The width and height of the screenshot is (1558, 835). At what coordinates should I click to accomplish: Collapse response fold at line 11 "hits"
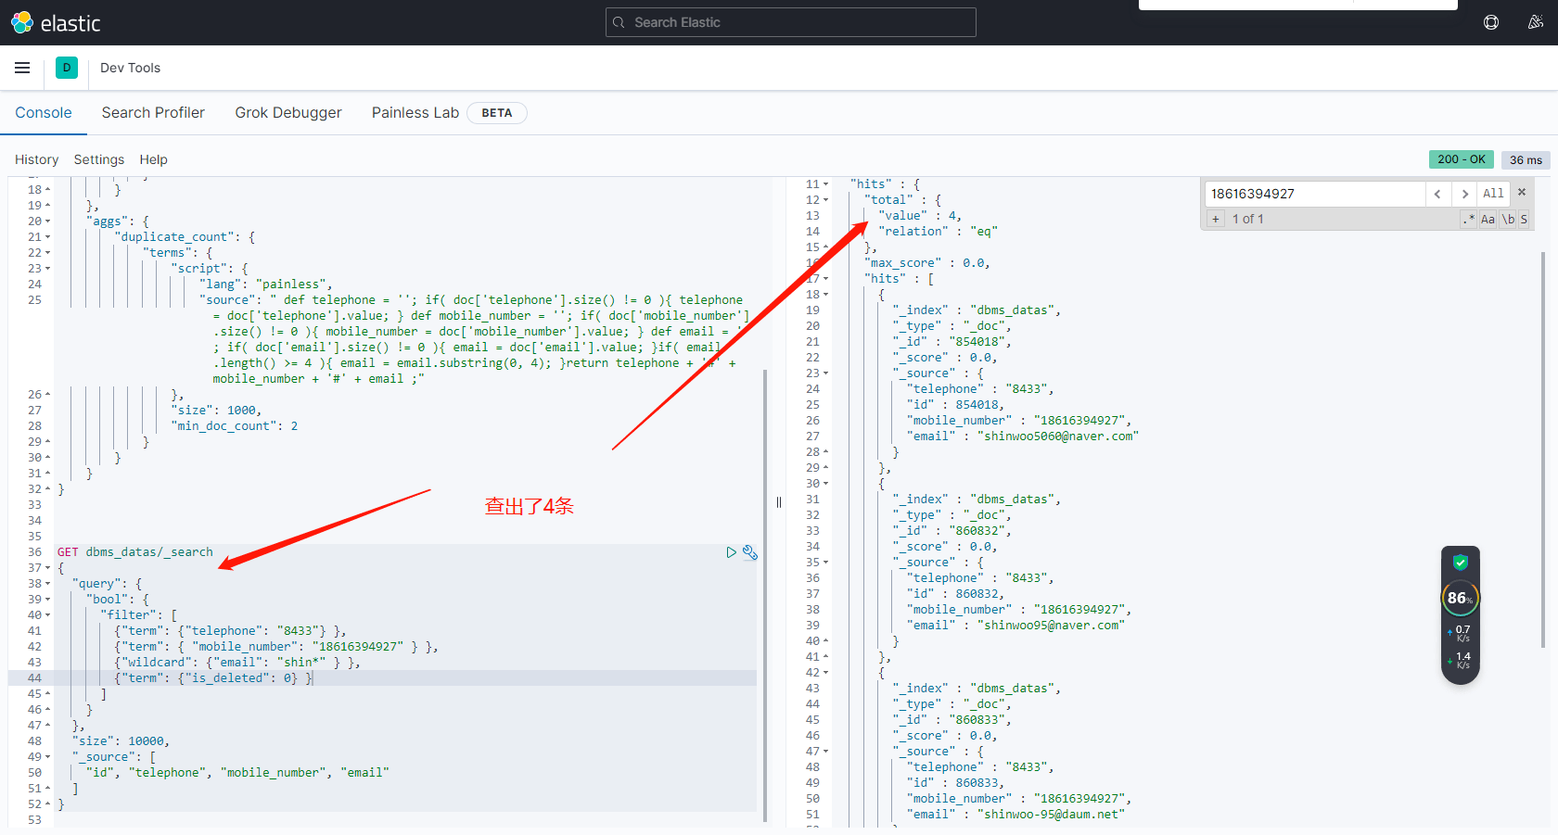tap(826, 184)
